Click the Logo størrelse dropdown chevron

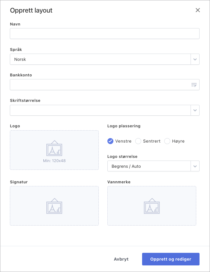coord(195,166)
